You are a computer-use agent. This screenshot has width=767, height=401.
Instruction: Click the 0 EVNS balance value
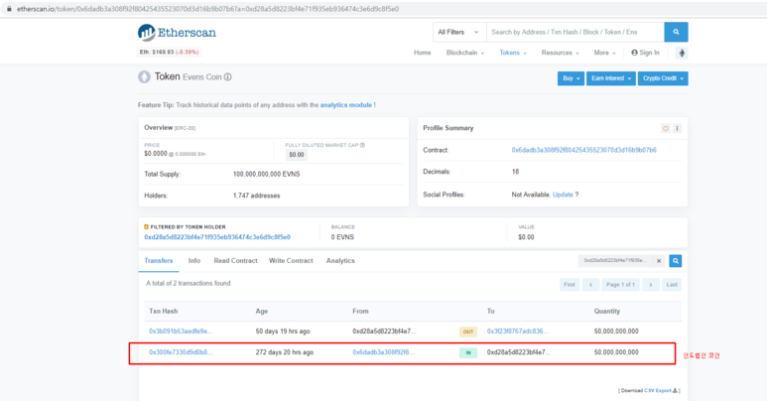(x=342, y=237)
